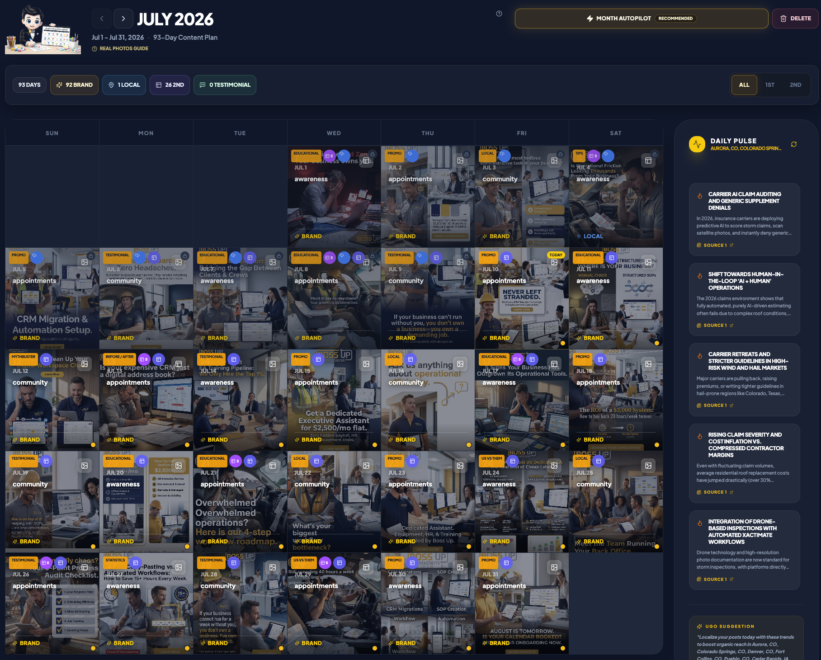Click the image icon on the Jul 18 cell
Screen dimensions: 821x660
[x=648, y=364]
